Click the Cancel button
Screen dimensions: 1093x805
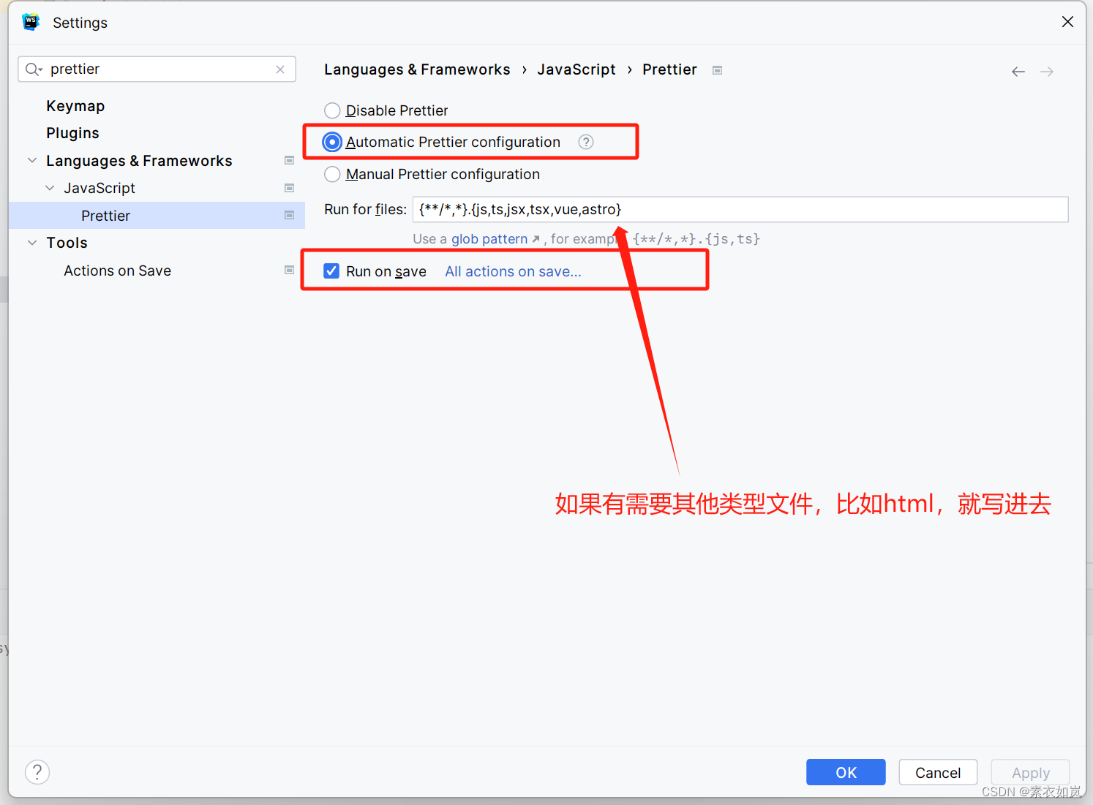point(938,772)
